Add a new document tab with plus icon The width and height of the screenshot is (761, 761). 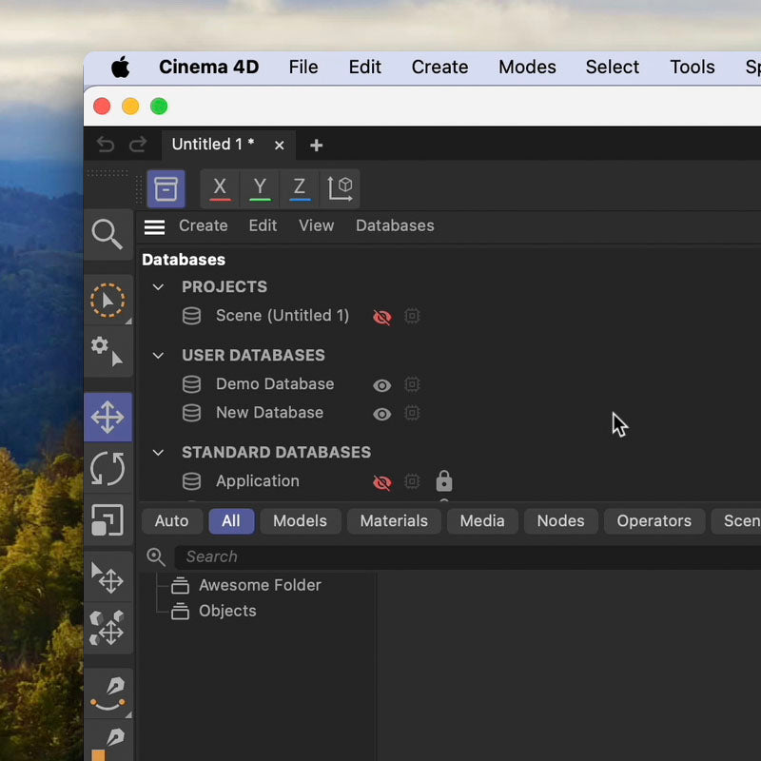pyautogui.click(x=316, y=146)
